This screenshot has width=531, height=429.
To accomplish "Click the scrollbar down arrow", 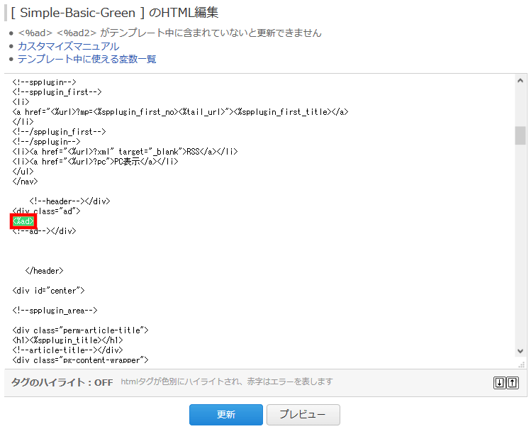I will tap(520, 351).
